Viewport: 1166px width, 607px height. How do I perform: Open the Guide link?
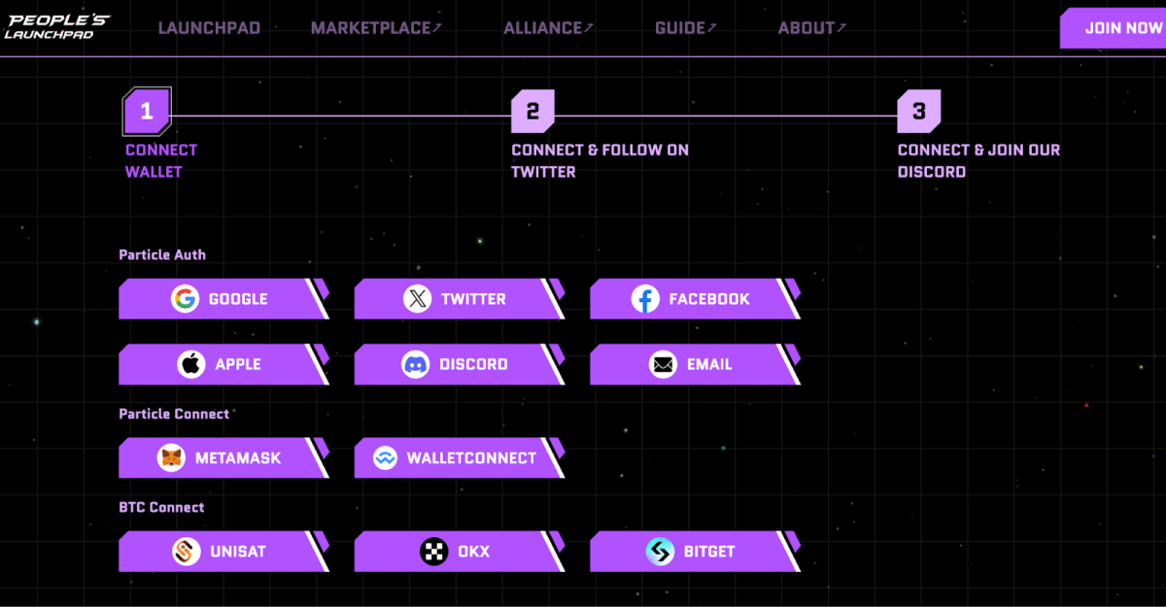(686, 28)
